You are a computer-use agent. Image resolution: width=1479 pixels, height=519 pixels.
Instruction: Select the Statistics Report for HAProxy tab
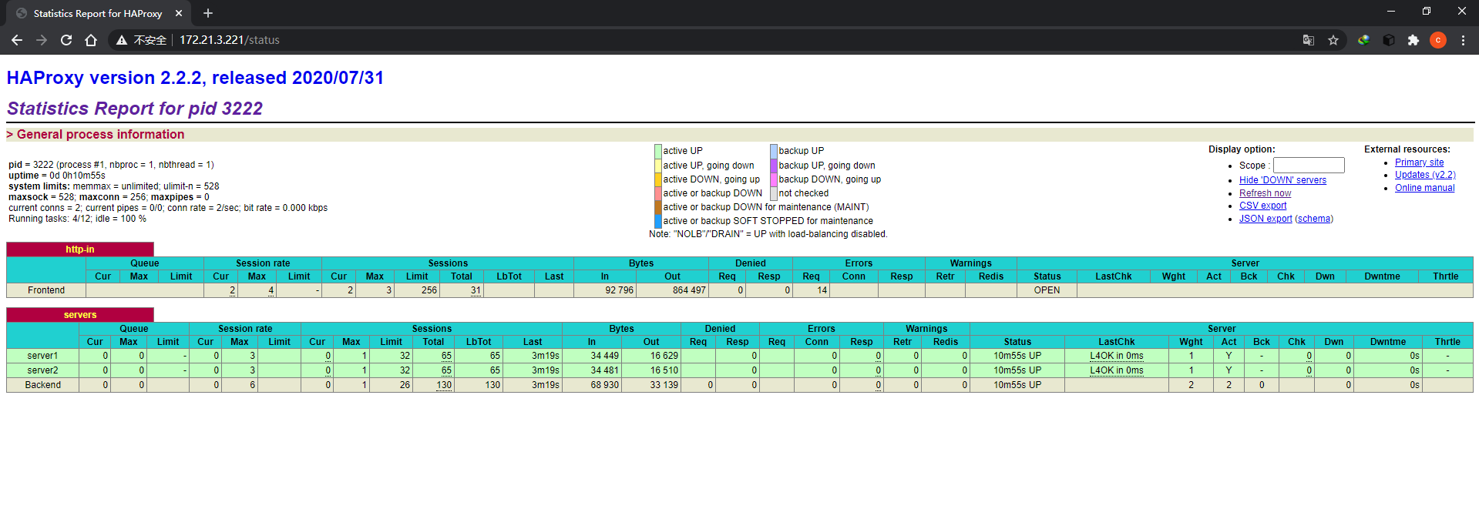[x=98, y=13]
